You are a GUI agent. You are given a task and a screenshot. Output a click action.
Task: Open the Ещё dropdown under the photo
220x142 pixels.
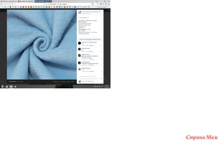point(73,81)
